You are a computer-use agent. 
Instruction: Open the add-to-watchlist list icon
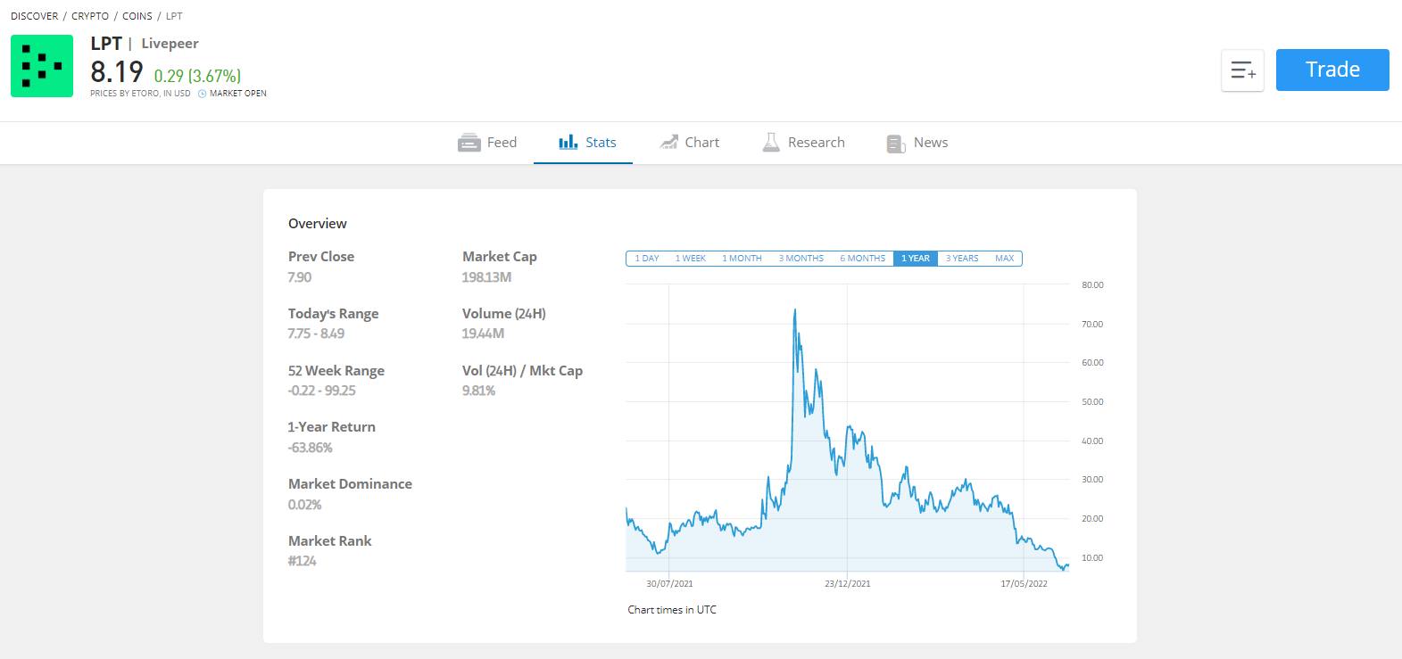coord(1242,70)
